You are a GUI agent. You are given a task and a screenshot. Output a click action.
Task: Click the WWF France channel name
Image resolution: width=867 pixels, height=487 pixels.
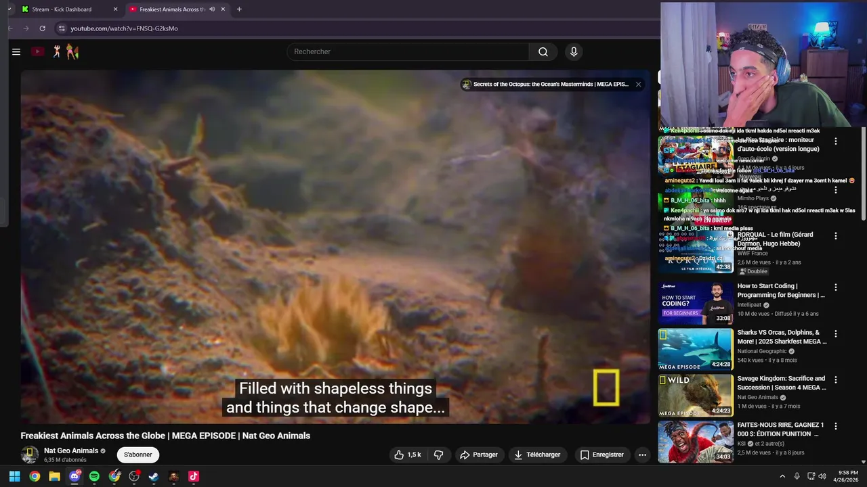pyautogui.click(x=752, y=254)
